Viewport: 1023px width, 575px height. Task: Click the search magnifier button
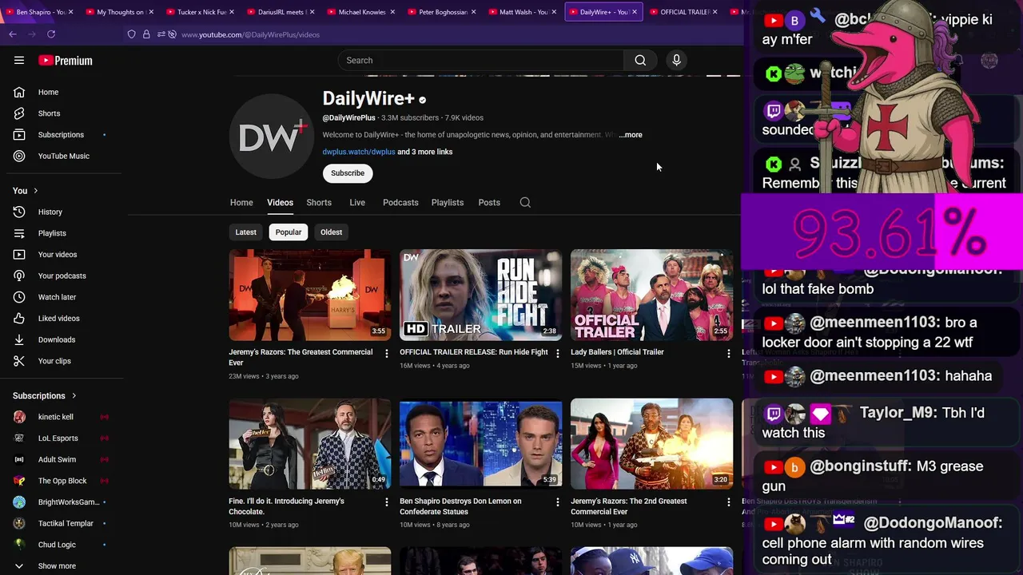coord(640,61)
